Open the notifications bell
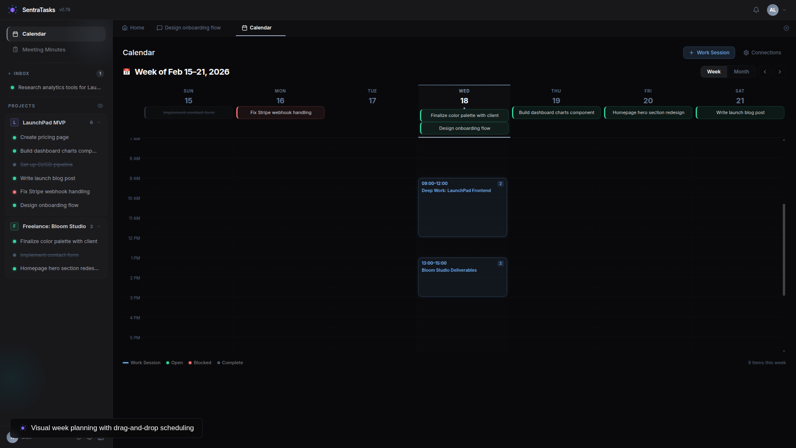This screenshot has width=796, height=448. [x=756, y=10]
